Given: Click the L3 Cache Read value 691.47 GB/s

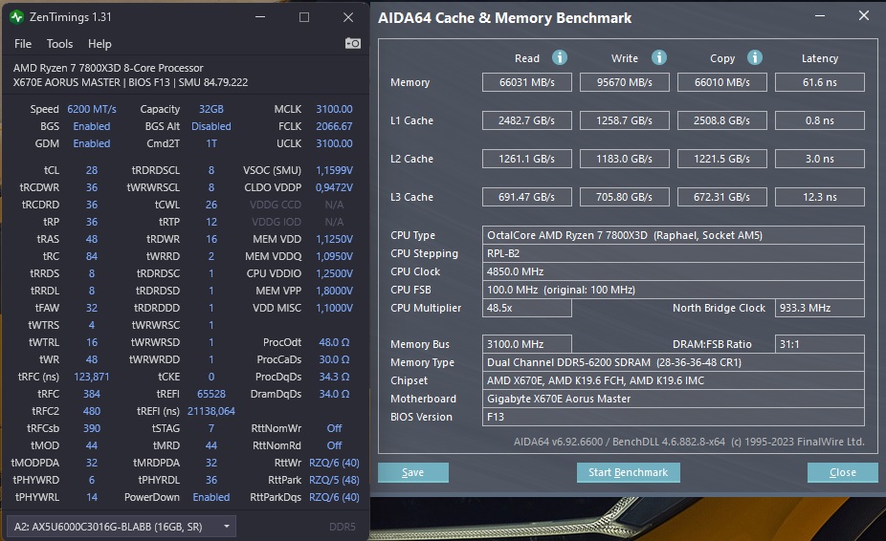Looking at the screenshot, I should click(526, 197).
